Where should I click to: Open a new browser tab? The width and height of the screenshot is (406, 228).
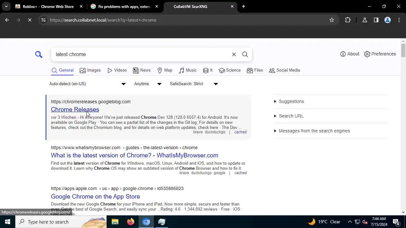(x=244, y=6)
